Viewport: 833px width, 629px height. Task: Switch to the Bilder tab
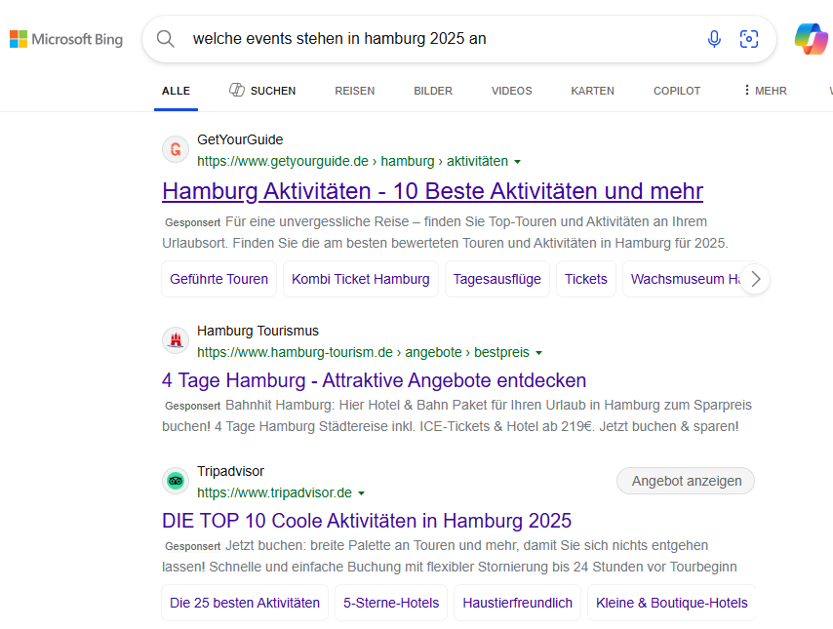[433, 91]
